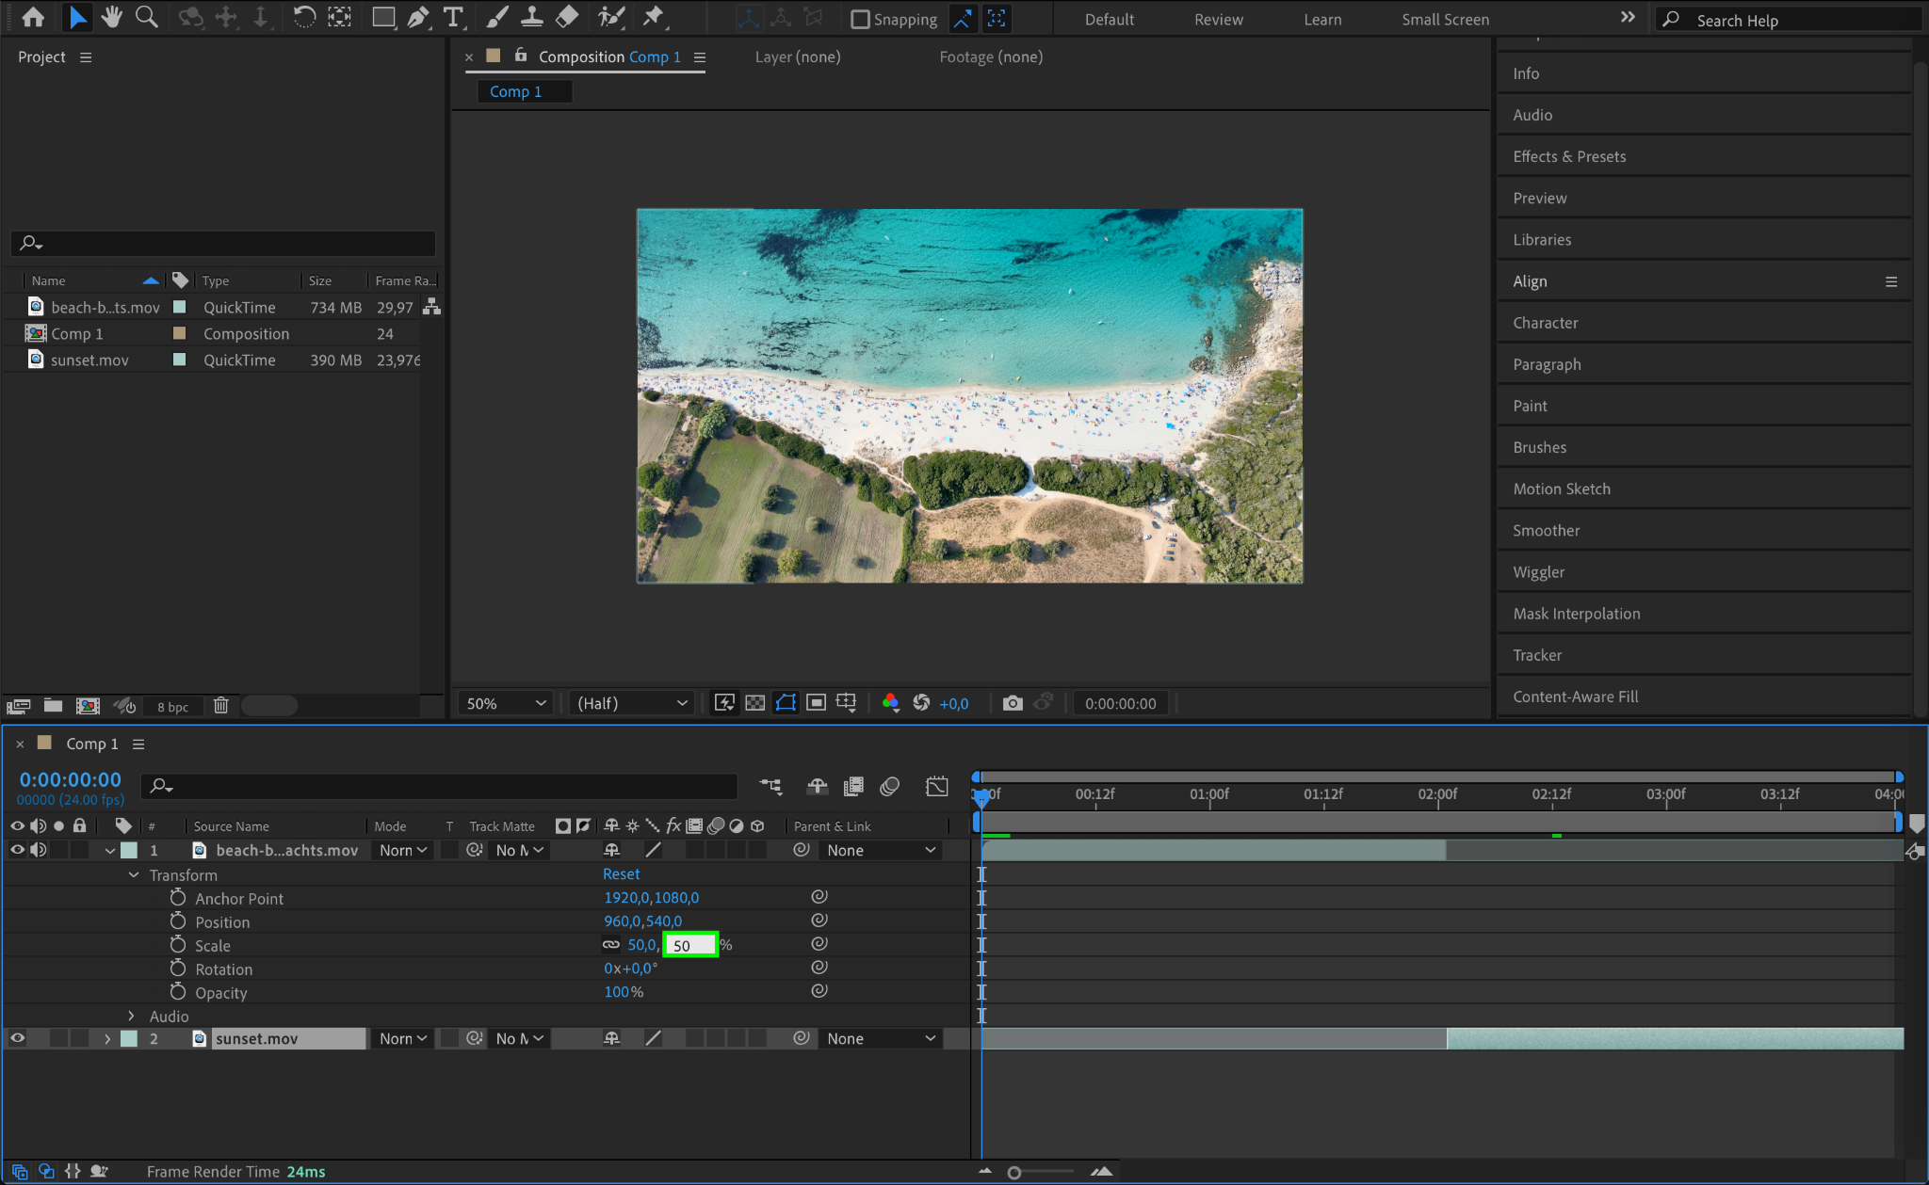The image size is (1929, 1185).
Task: Click the trash icon in Project panel
Action: click(221, 706)
